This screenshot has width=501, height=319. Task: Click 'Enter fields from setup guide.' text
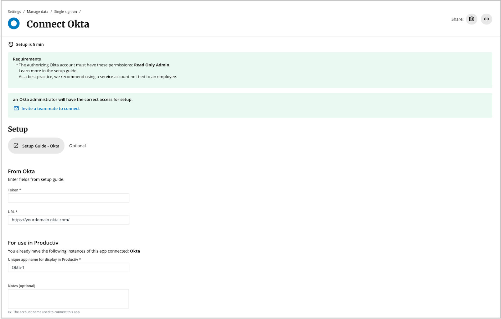[36, 180]
